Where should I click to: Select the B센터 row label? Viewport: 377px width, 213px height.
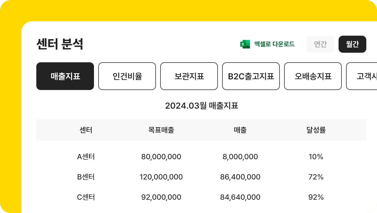pyautogui.click(x=86, y=177)
